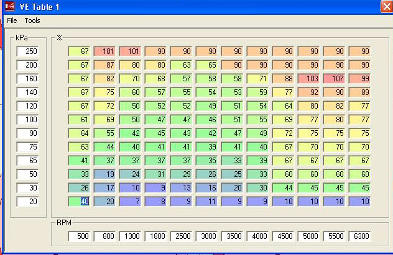Select the 50 kPa bin field
The image size is (393, 255).
tap(28, 174)
